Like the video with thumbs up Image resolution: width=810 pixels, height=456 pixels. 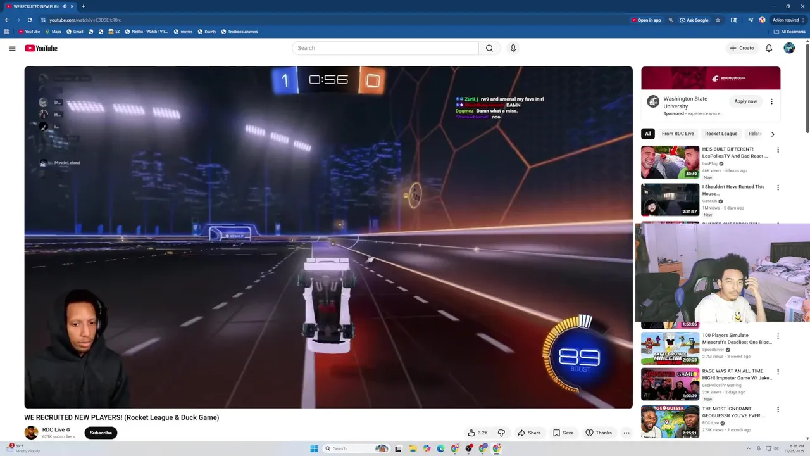[x=478, y=433]
